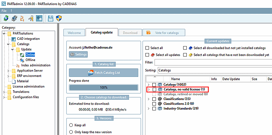The image size is (272, 135).
Task: Click the globe online update toolbar icon
Action: (6, 18)
